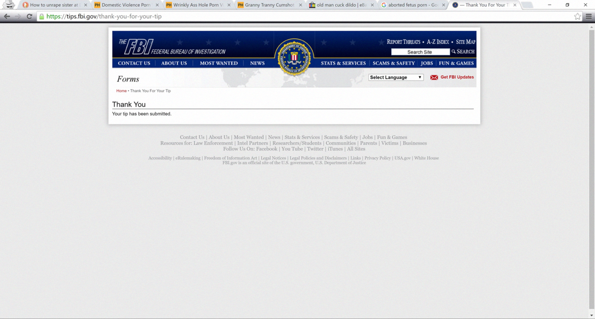Image resolution: width=595 pixels, height=319 pixels.
Task: Open the footer Researchers/Students link
Action: 297,143
